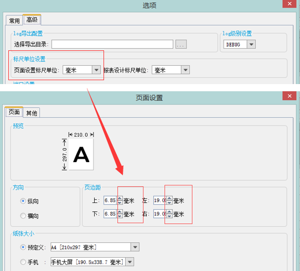Open the DEBUG log level dropdown
The image size is (300, 271).
[251, 44]
